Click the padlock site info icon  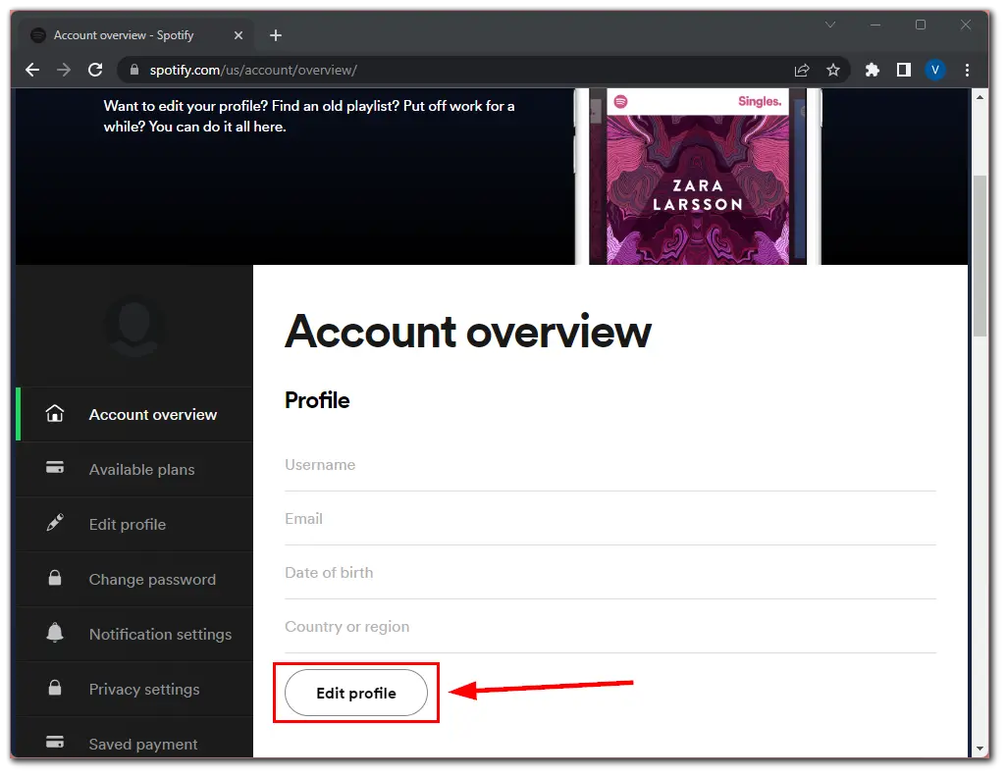134,70
